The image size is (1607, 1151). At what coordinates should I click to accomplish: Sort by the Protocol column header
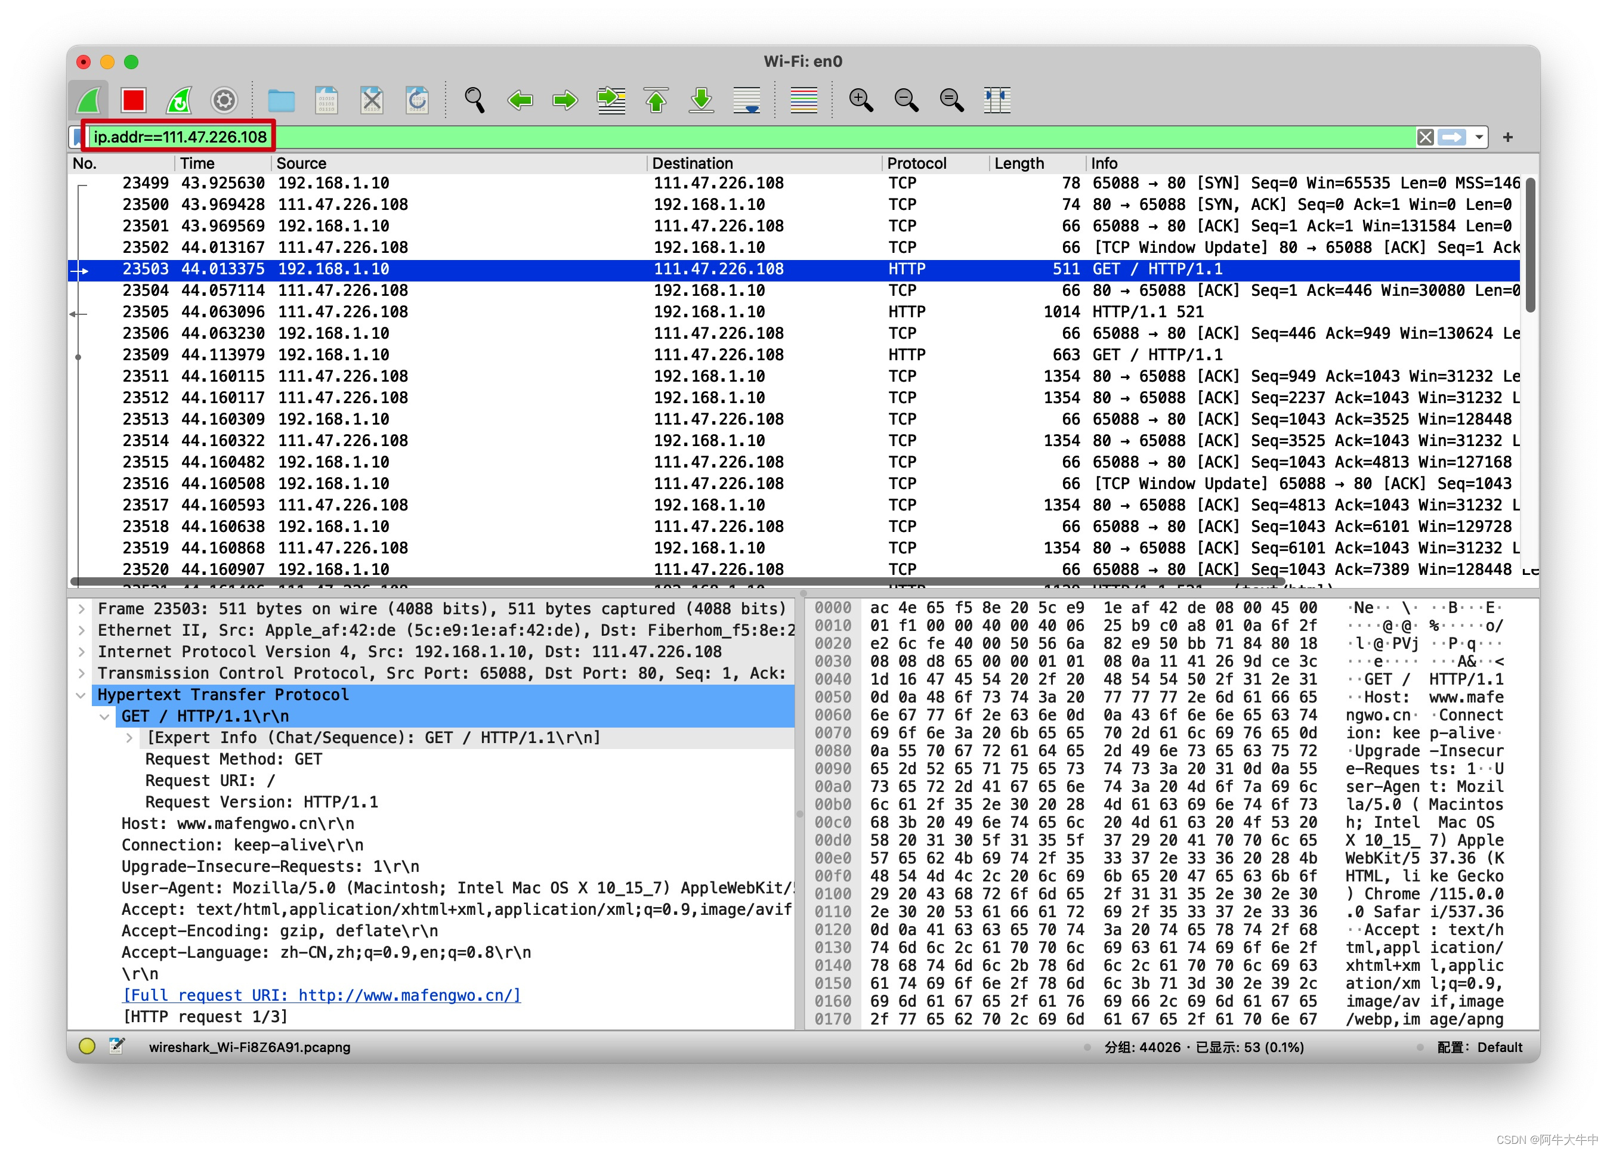937,163
